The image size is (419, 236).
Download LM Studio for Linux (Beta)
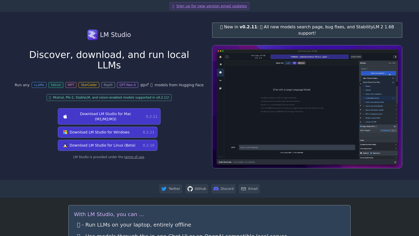tap(108, 145)
